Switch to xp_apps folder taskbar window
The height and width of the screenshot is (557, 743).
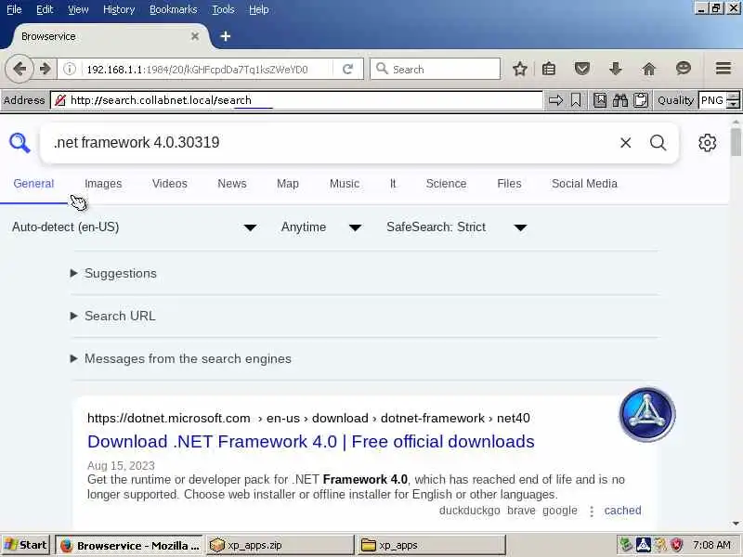431,545
